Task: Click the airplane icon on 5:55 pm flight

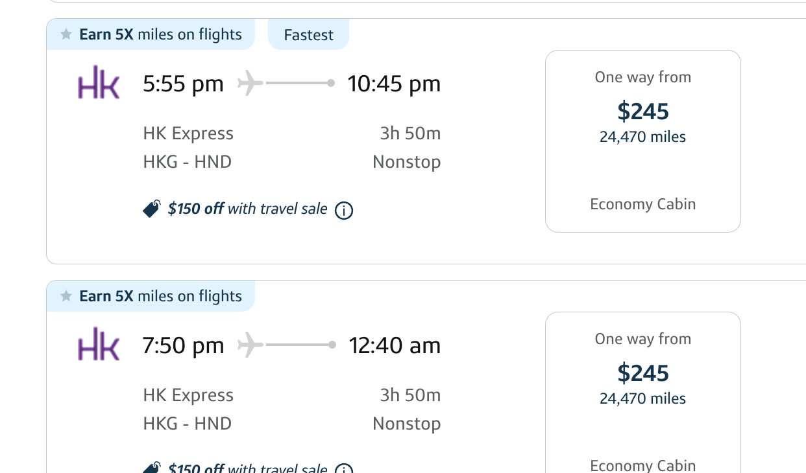Action: (250, 84)
